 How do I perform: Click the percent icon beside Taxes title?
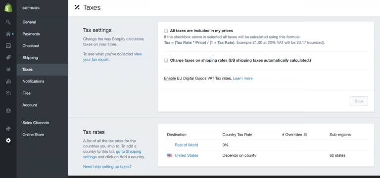77,7
